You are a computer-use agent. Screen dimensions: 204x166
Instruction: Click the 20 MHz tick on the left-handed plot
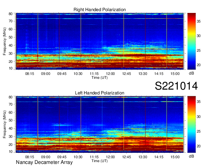10,145
